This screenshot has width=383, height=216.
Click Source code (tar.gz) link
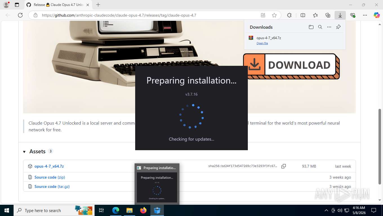(x=52, y=186)
